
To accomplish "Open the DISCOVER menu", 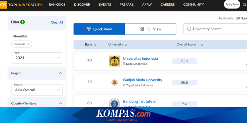I will (x=82, y=4).
